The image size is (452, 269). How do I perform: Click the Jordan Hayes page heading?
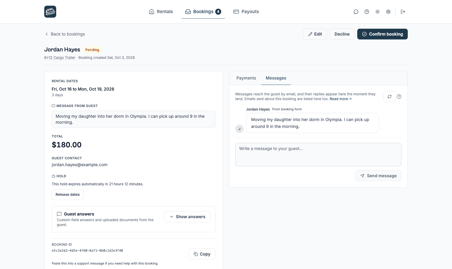[x=62, y=50]
